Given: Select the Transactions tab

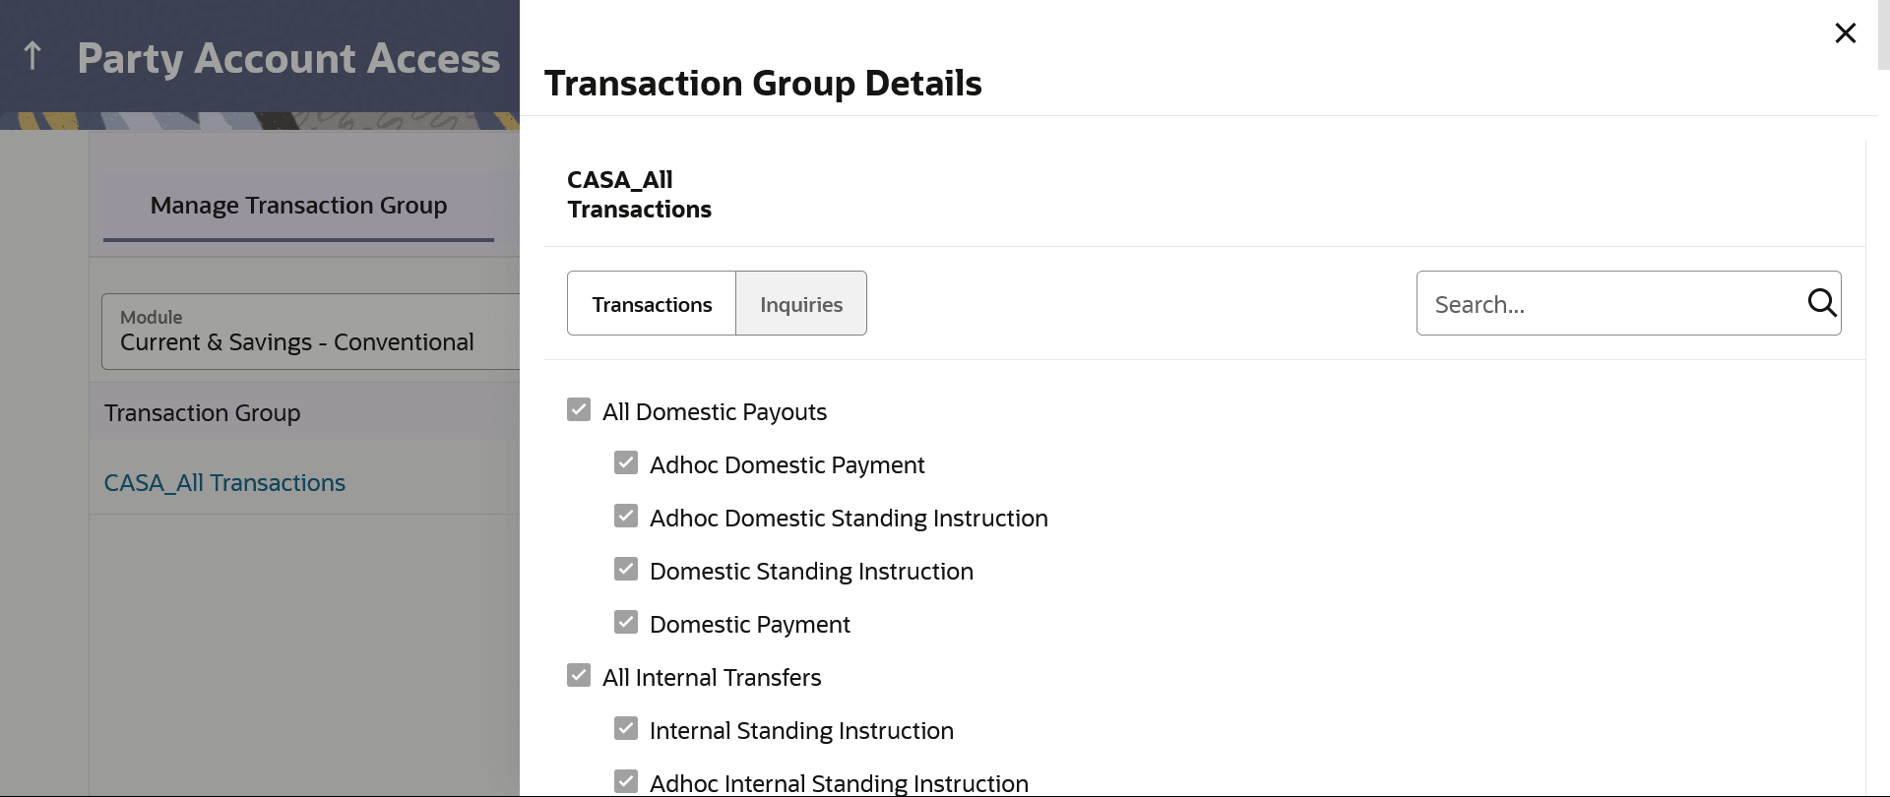Looking at the screenshot, I should click(x=652, y=304).
